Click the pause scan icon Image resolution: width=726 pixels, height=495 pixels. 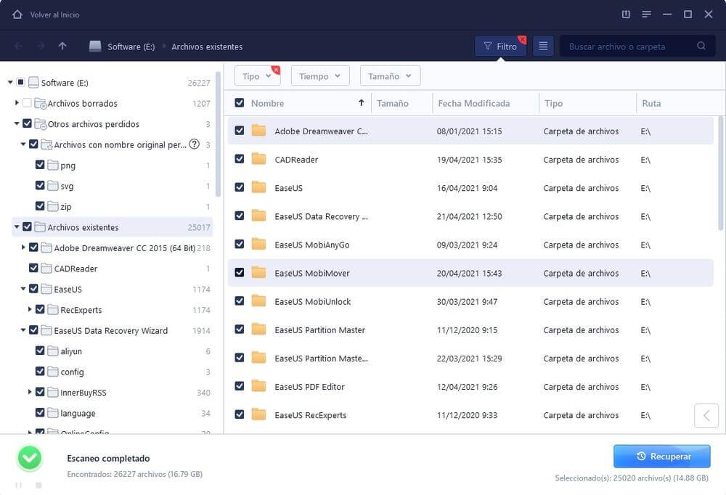coord(19,485)
